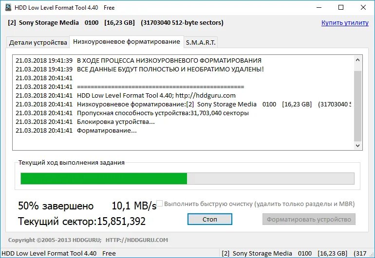Enable Выполнить быструю очистку checkbox
375x258 pixels.
click(x=160, y=204)
